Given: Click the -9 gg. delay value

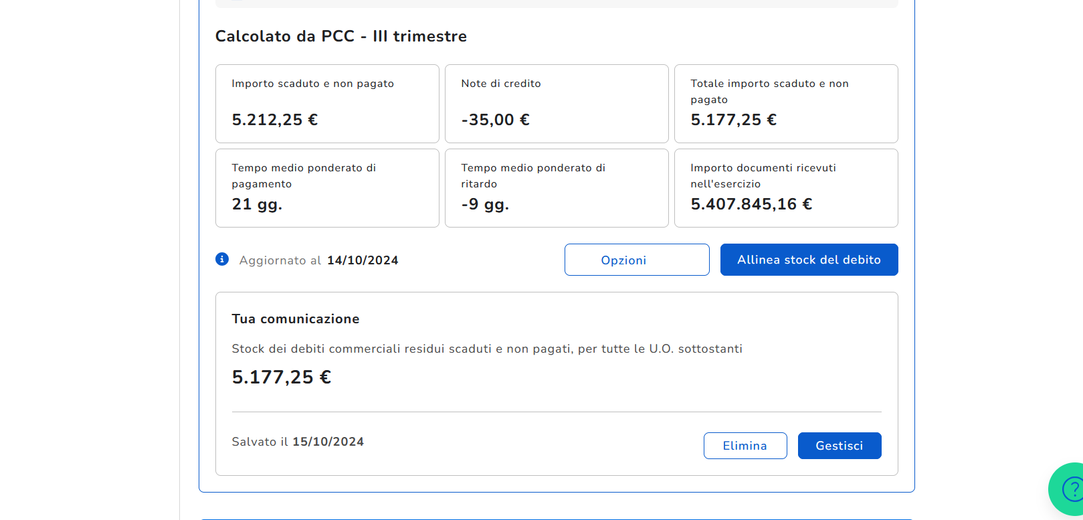Looking at the screenshot, I should [x=485, y=204].
